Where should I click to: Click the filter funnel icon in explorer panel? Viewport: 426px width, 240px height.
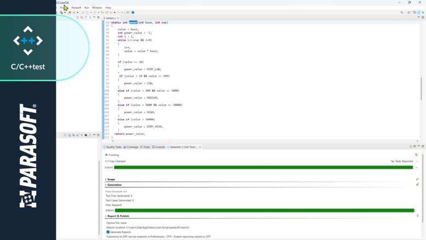click(85, 18)
